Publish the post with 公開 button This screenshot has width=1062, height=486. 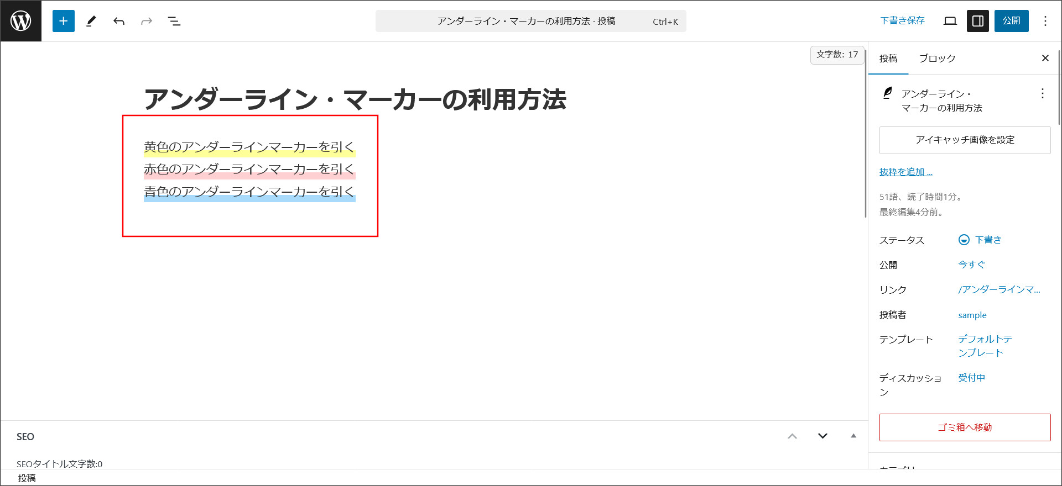1012,21
